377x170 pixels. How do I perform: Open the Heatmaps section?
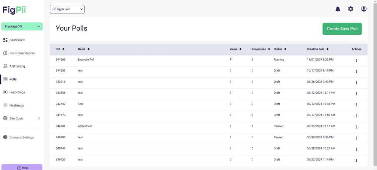pyautogui.click(x=17, y=105)
